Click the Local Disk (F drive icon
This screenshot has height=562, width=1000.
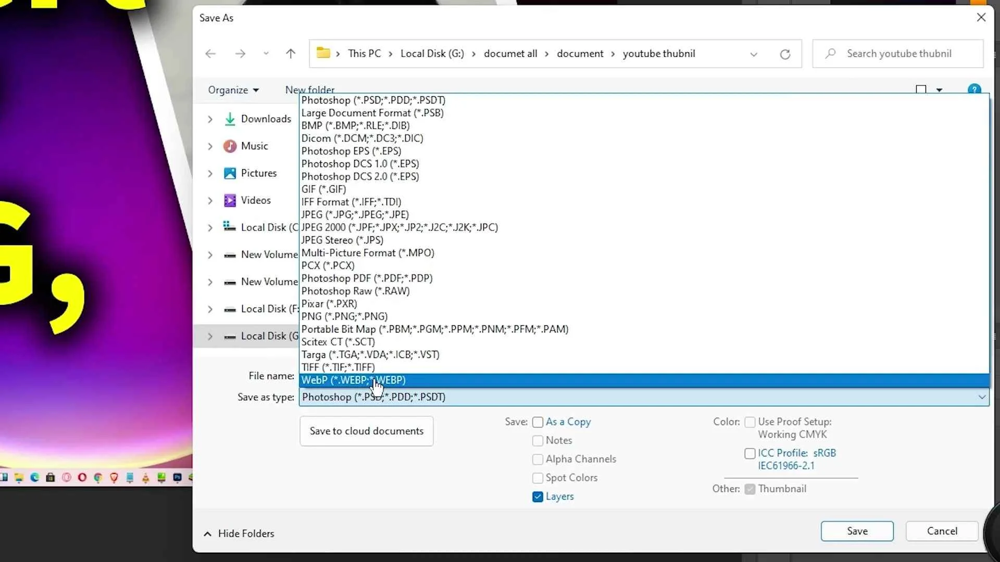pos(230,309)
